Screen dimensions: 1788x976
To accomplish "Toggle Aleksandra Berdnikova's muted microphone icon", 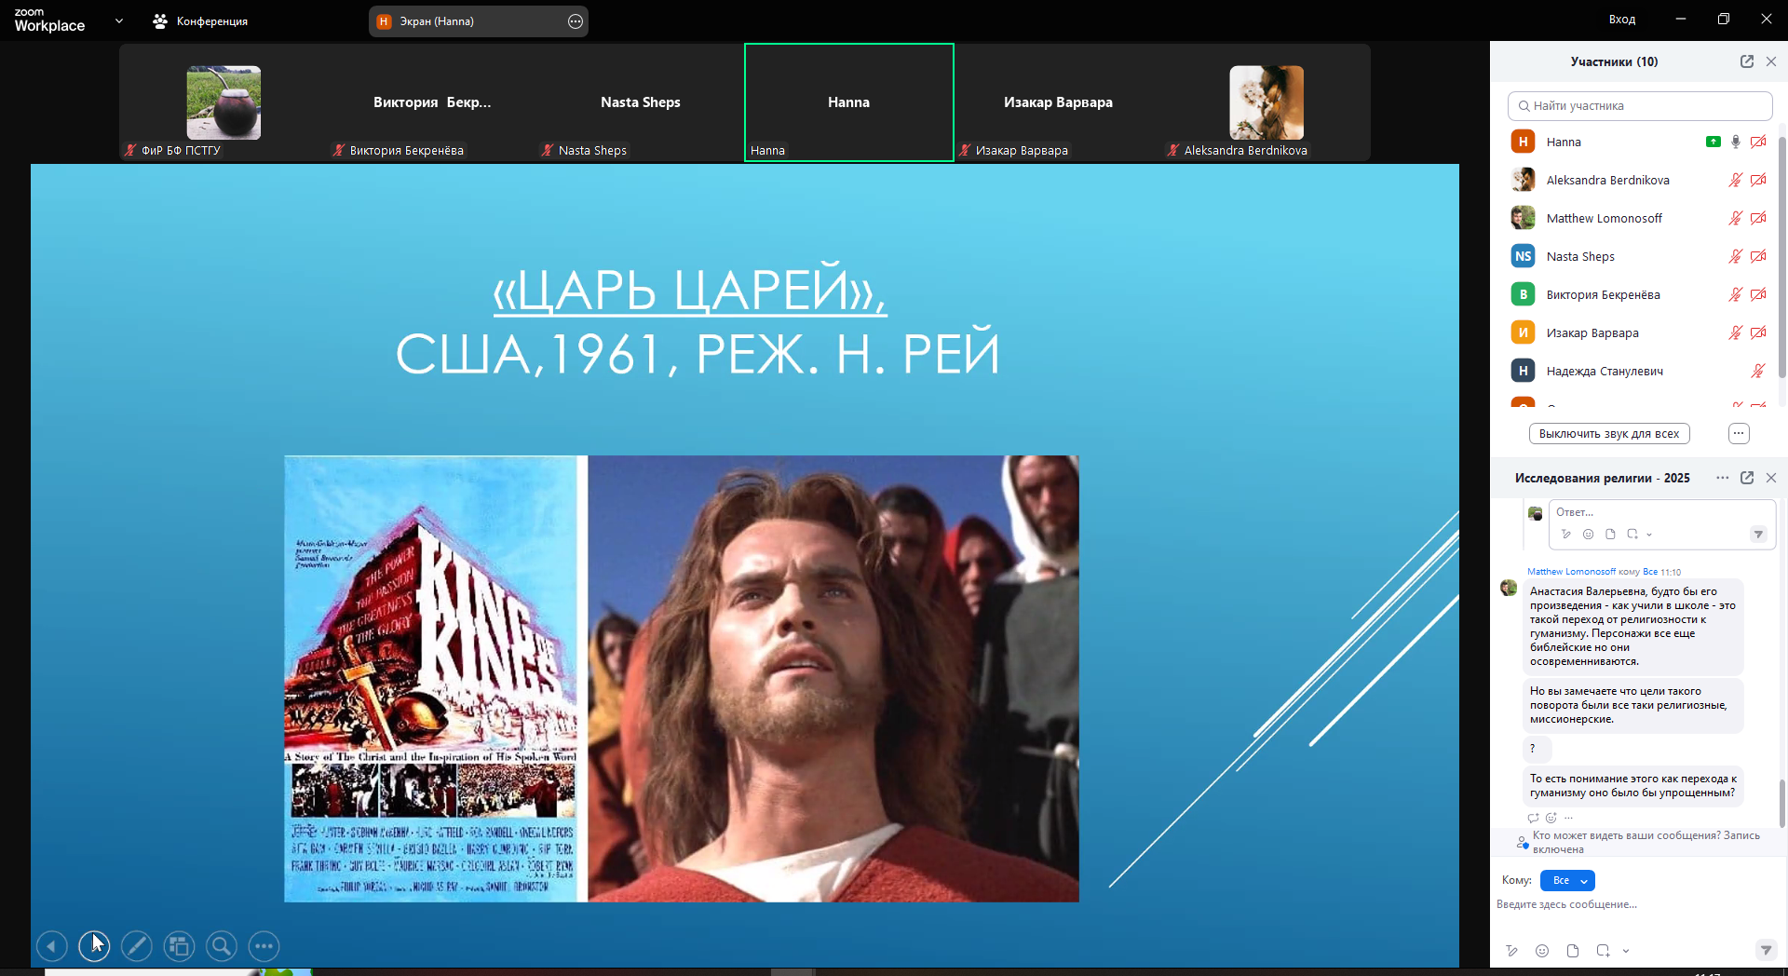I will [x=1736, y=180].
